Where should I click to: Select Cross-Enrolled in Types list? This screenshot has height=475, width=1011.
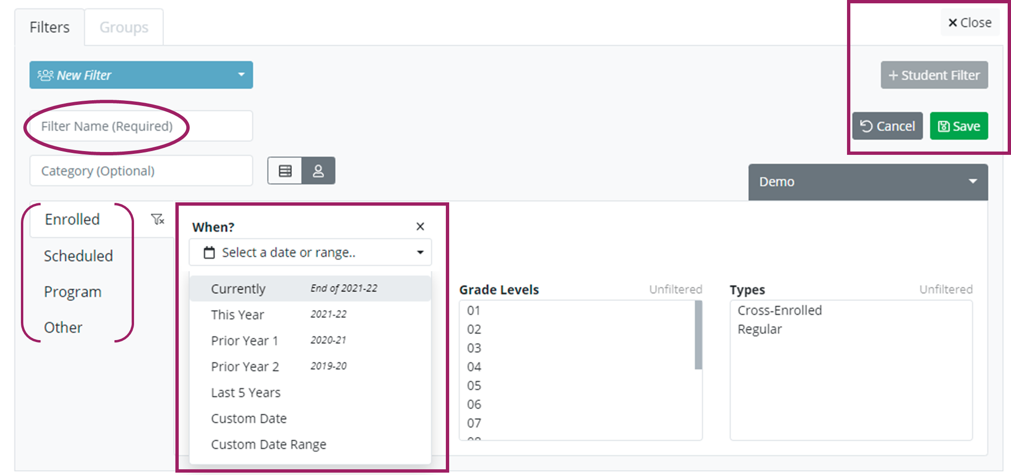coord(780,311)
